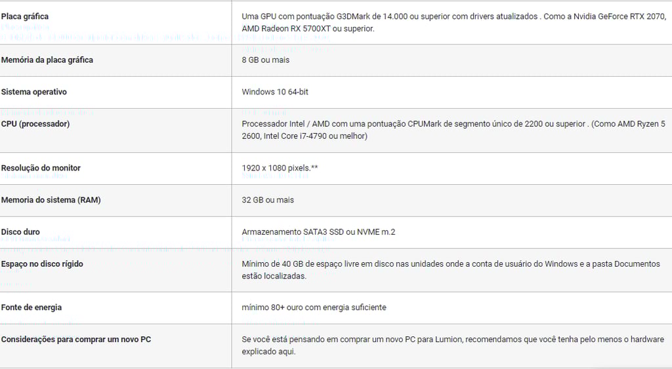This screenshot has height=369, width=672.
Task: Click 'Considerações para comprar um novo PC'
Action: point(76,340)
